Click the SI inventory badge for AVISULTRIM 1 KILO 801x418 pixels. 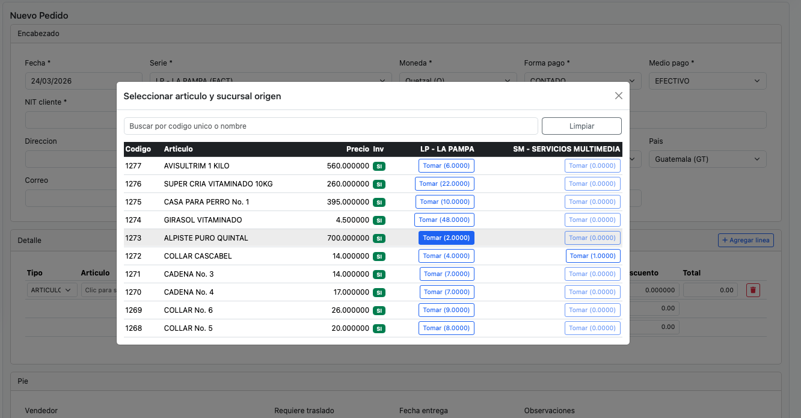(x=379, y=166)
